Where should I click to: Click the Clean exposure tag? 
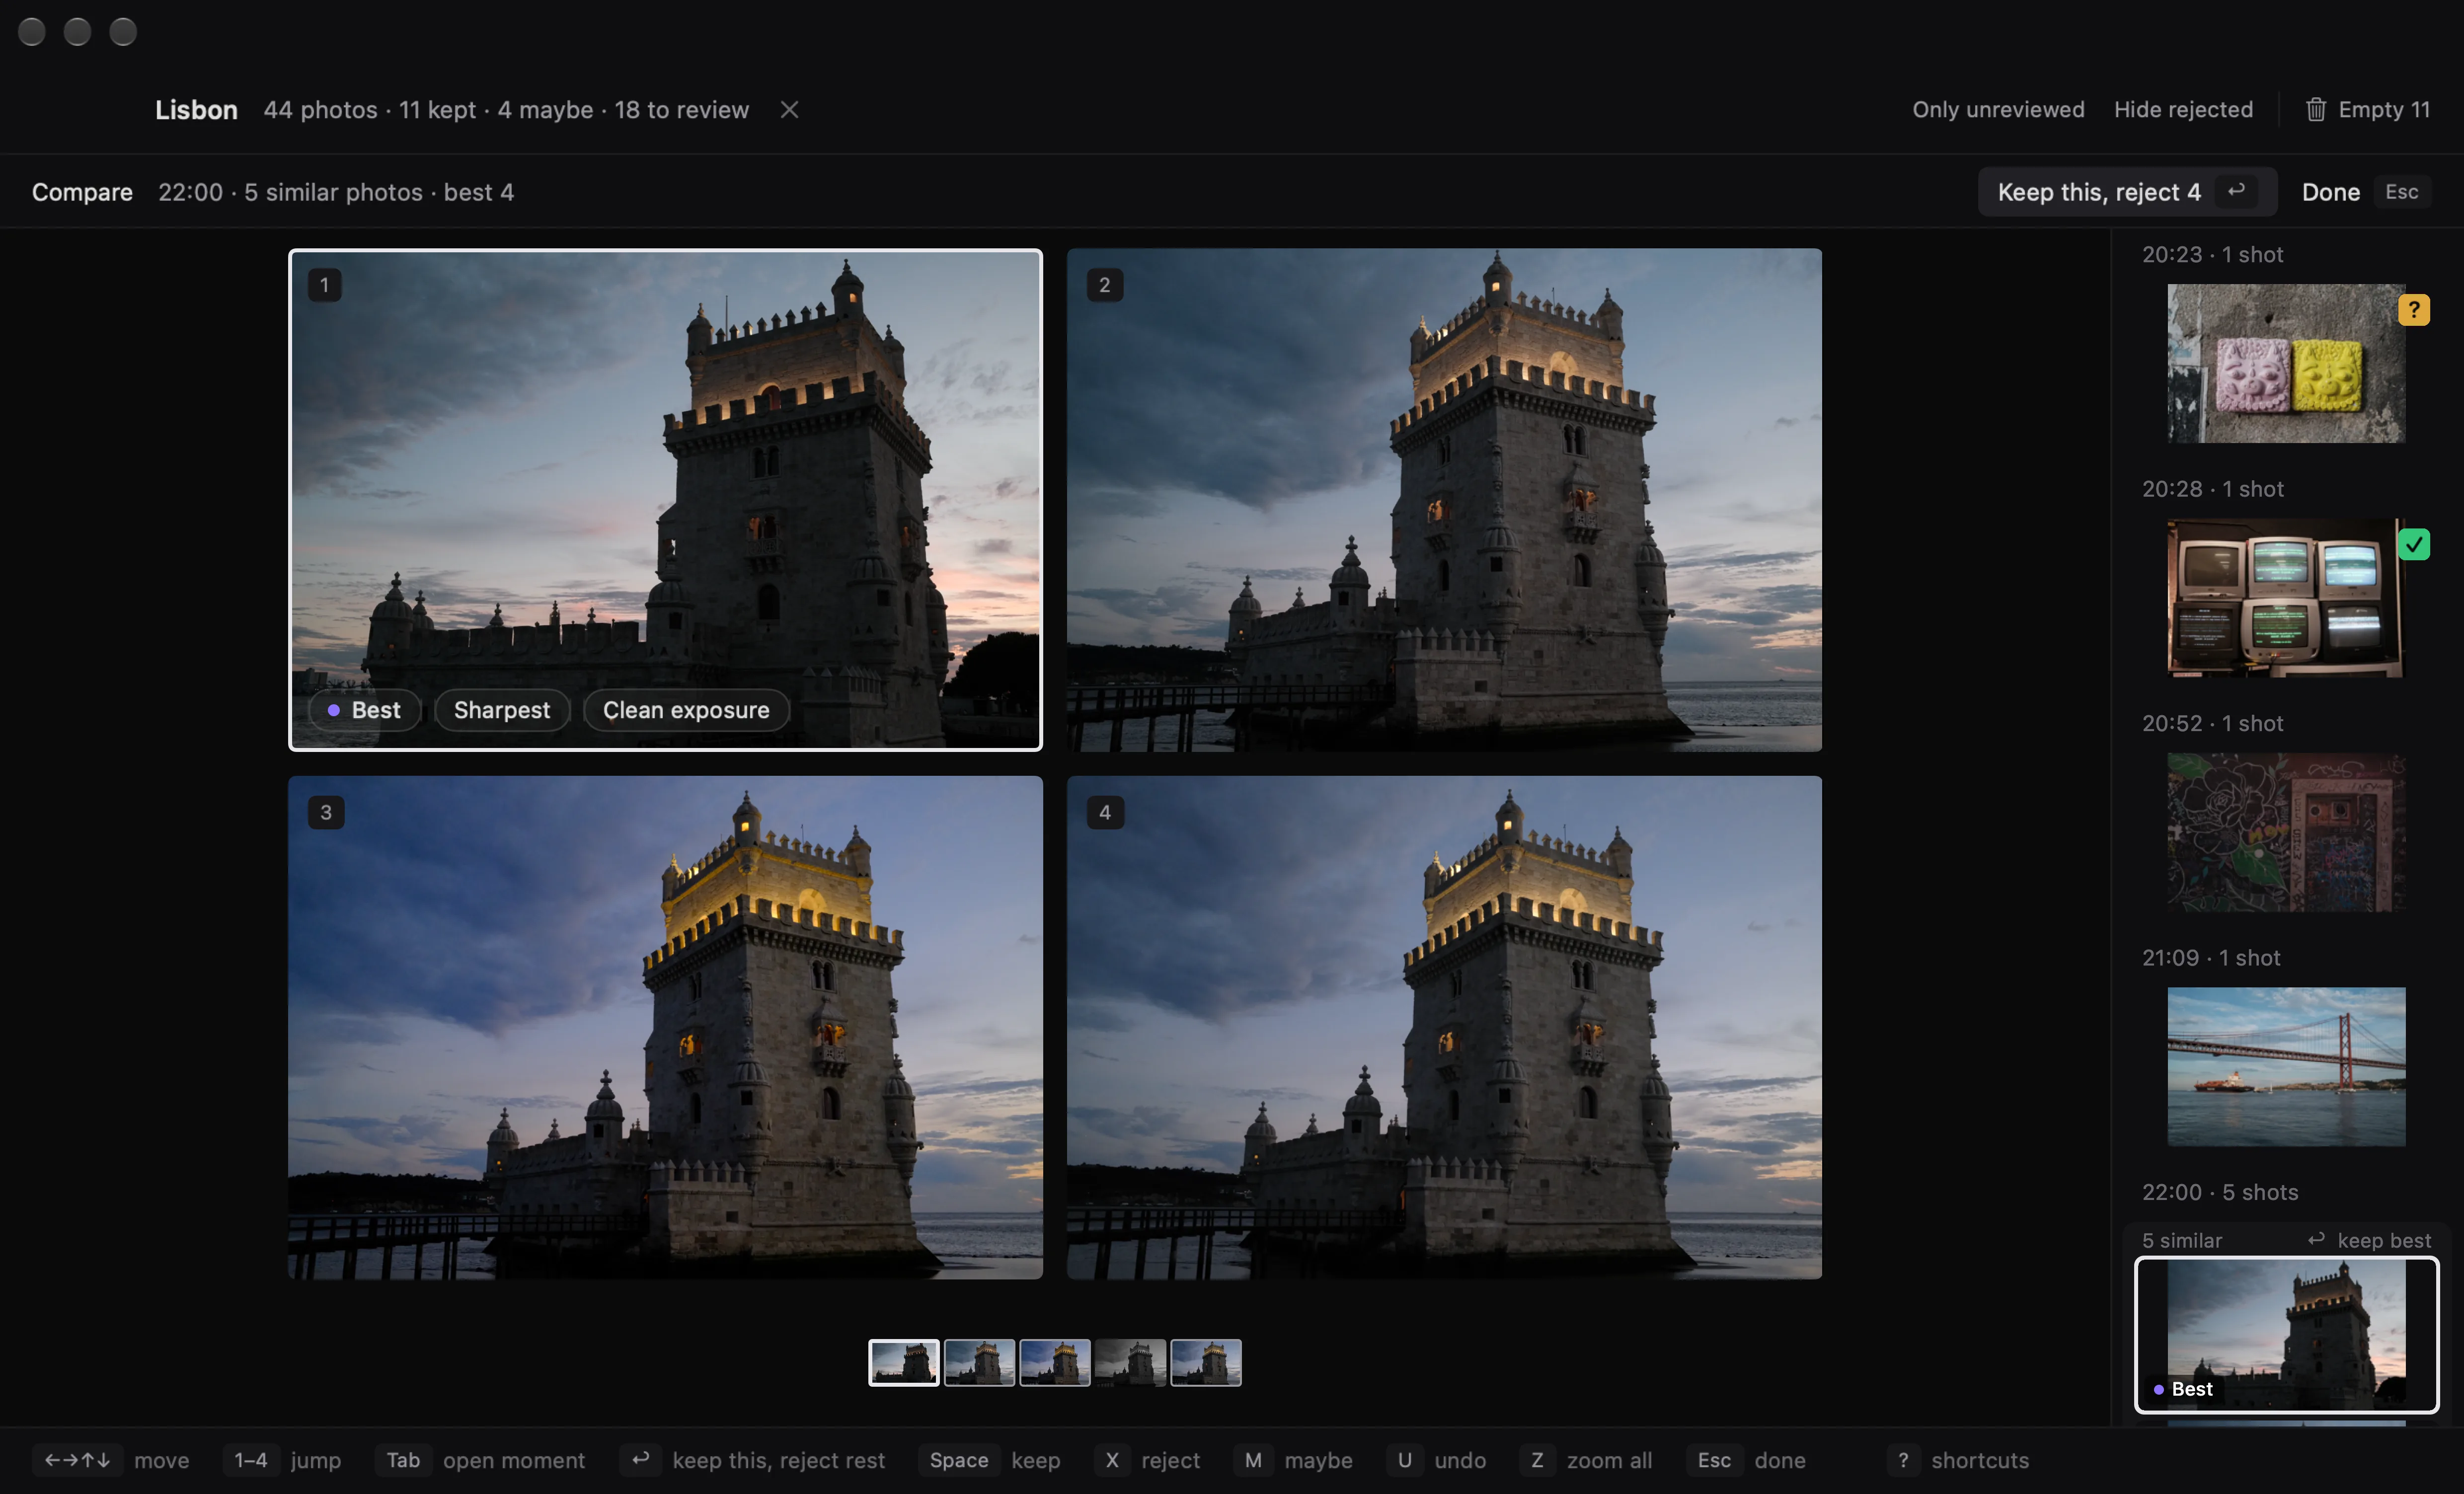[686, 710]
